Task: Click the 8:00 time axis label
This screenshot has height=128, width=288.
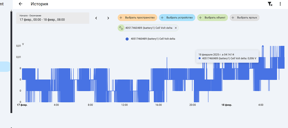Action: 90,105
